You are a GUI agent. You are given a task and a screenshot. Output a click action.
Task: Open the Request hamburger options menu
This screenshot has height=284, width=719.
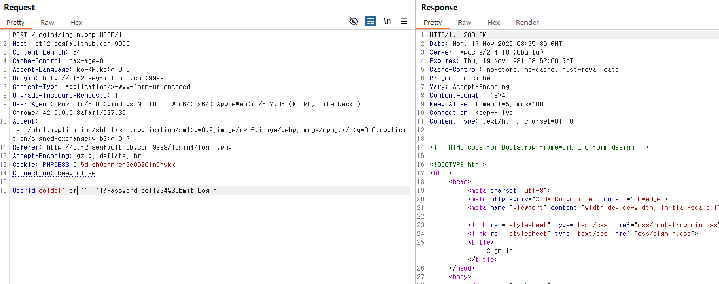coord(404,22)
